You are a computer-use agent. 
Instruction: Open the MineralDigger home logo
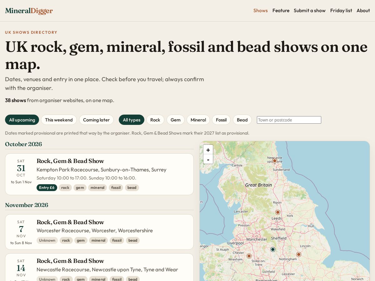(x=29, y=11)
